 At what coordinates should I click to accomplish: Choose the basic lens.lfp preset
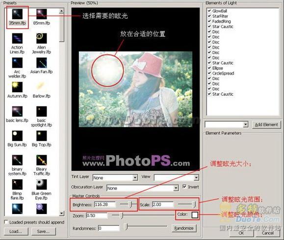pyautogui.click(x=17, y=114)
